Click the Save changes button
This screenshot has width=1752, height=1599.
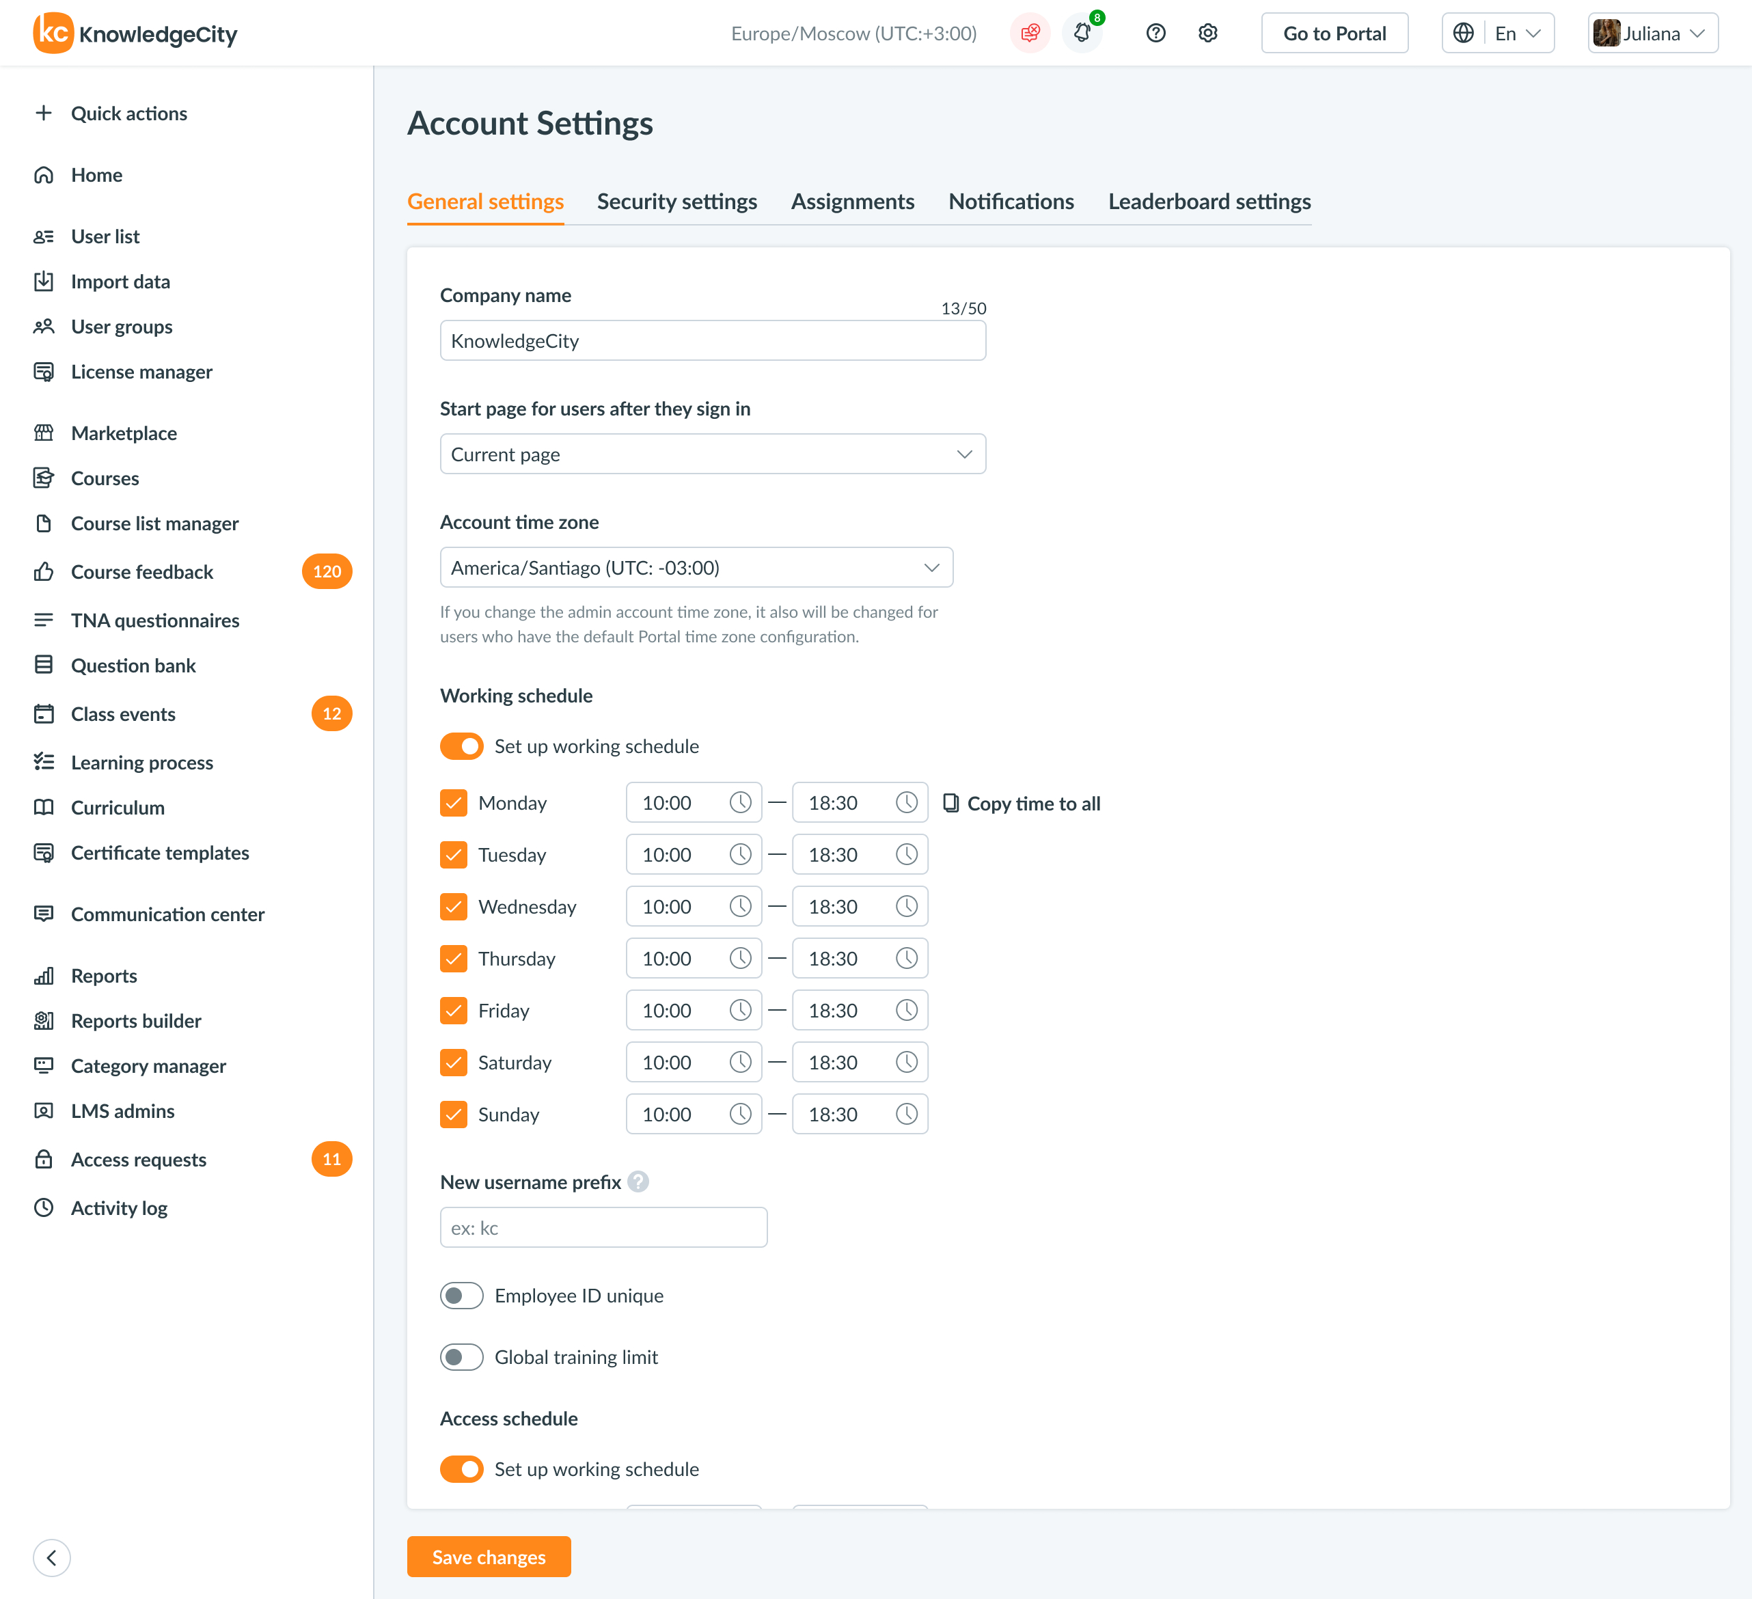[489, 1557]
